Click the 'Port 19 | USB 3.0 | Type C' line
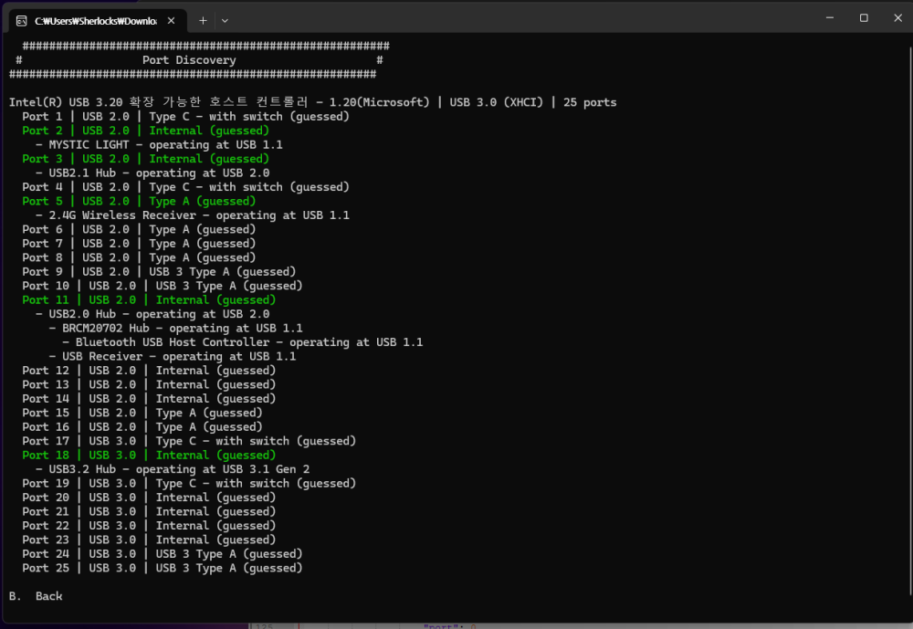913x629 pixels. 189,484
